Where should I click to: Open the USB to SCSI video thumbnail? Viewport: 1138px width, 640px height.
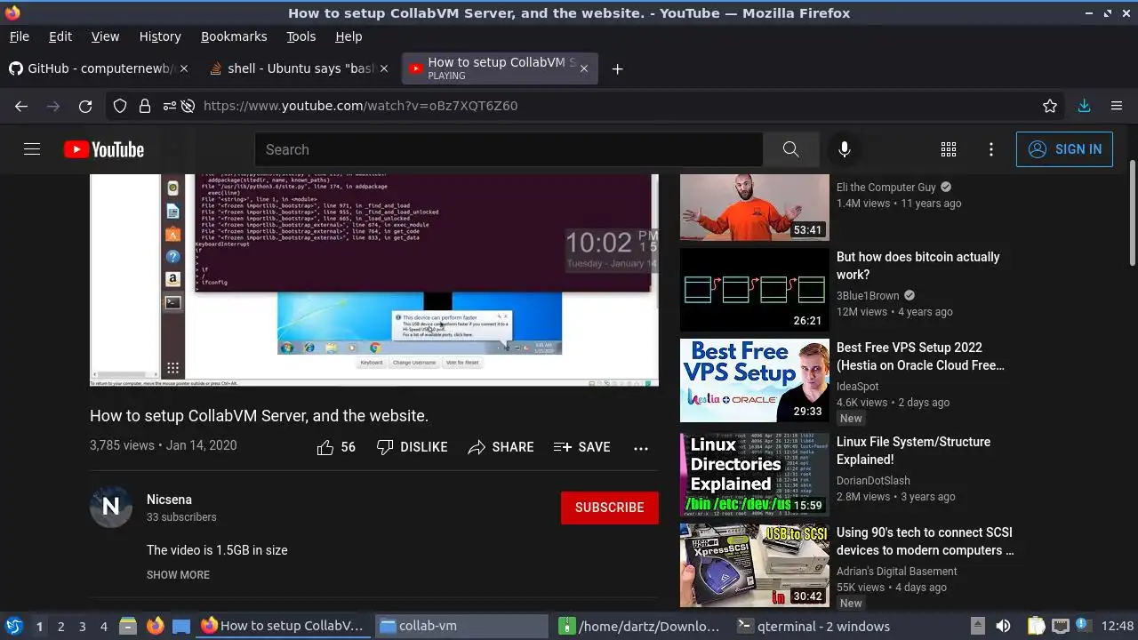(x=754, y=565)
